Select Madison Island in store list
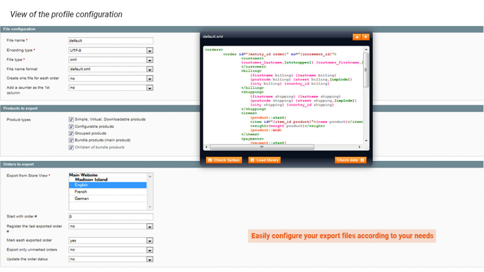 tap(91, 180)
